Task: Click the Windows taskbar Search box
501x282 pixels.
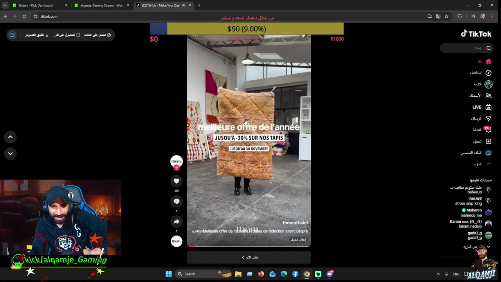Action: [203, 274]
